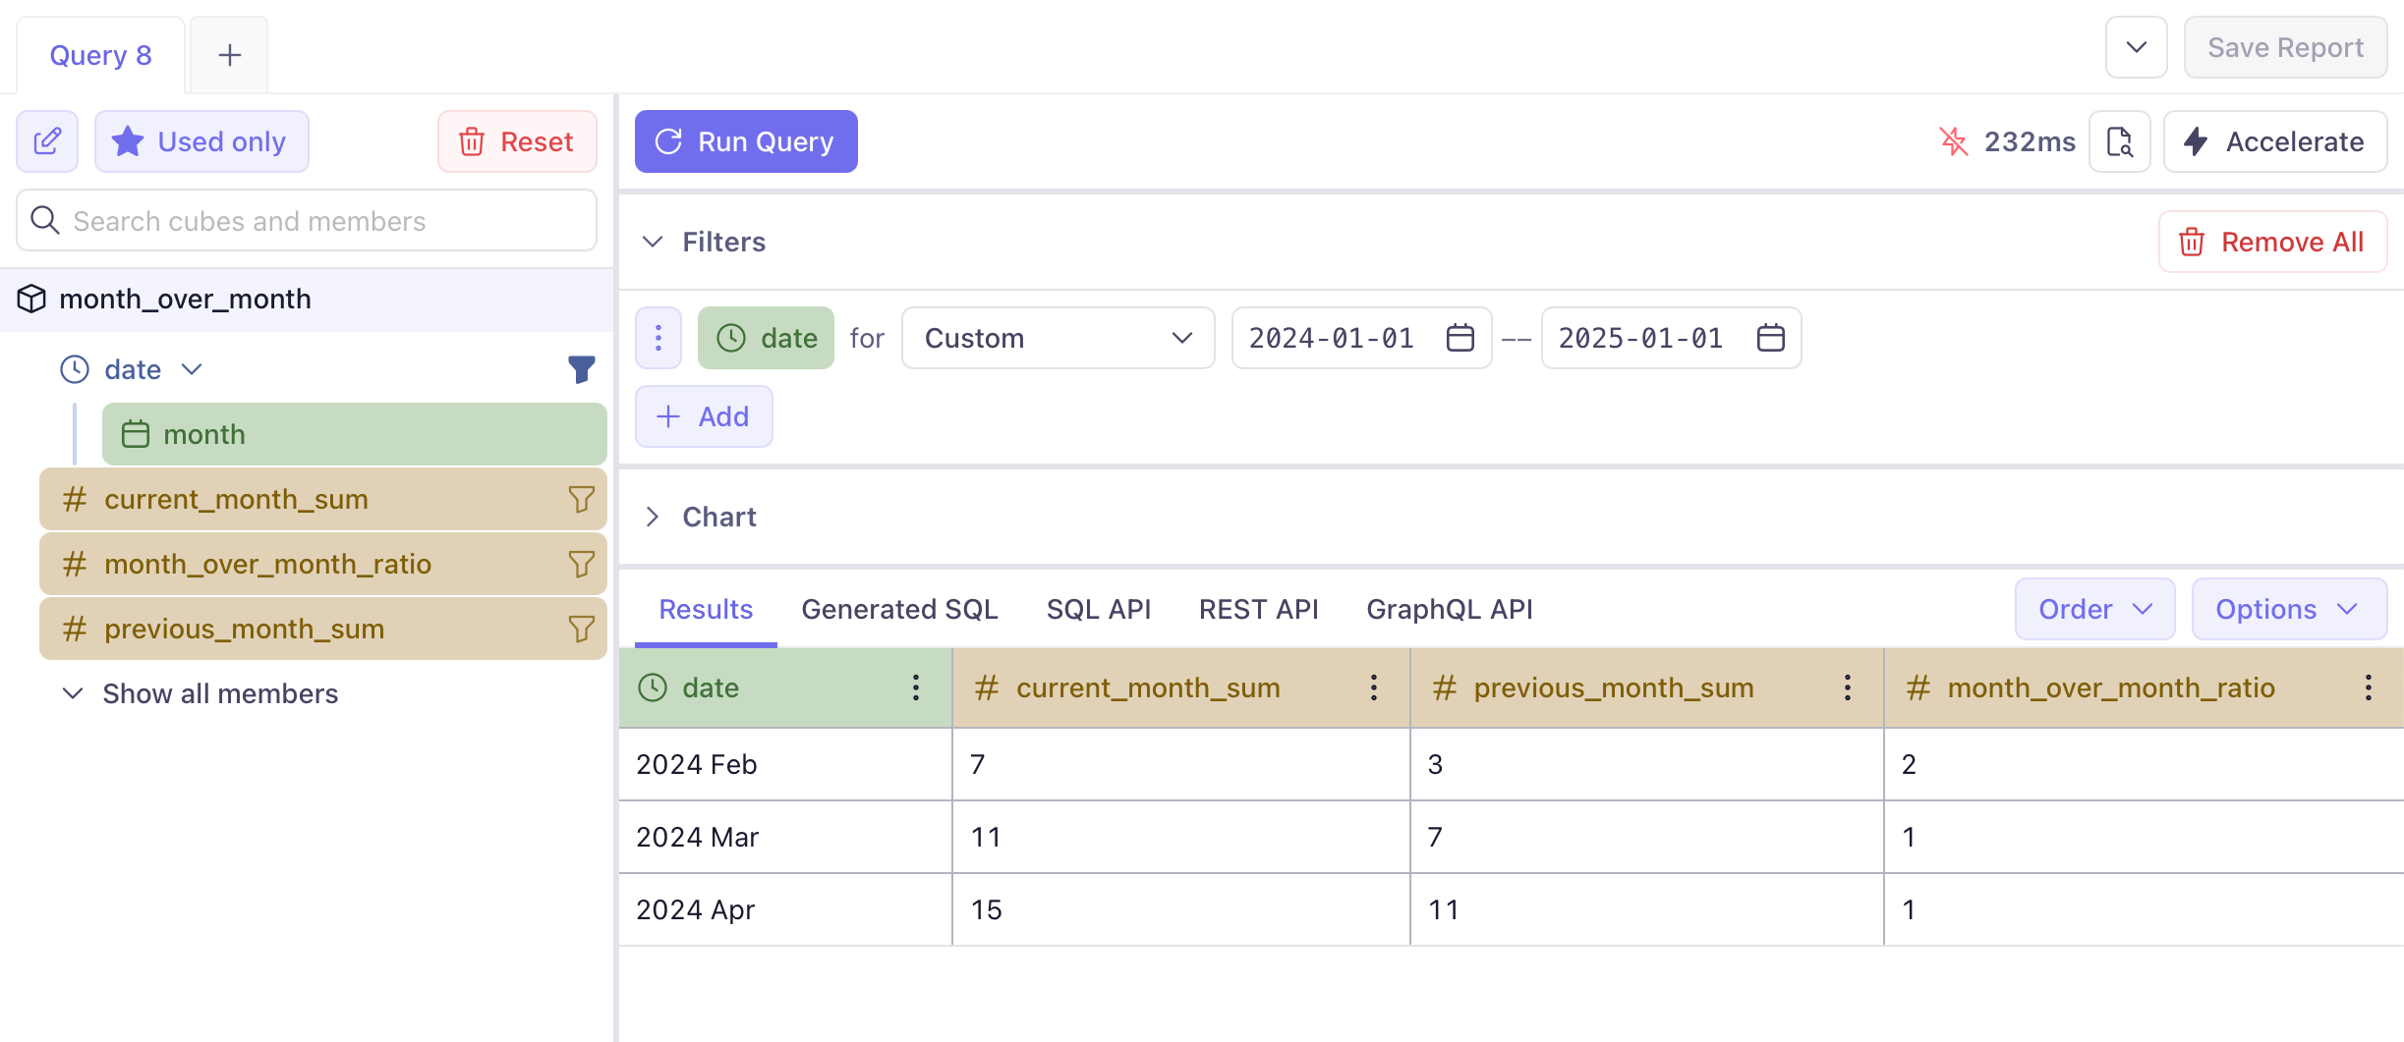The height and width of the screenshot is (1042, 2404).
Task: Open current_month_sum column menu dots
Action: 1374,687
